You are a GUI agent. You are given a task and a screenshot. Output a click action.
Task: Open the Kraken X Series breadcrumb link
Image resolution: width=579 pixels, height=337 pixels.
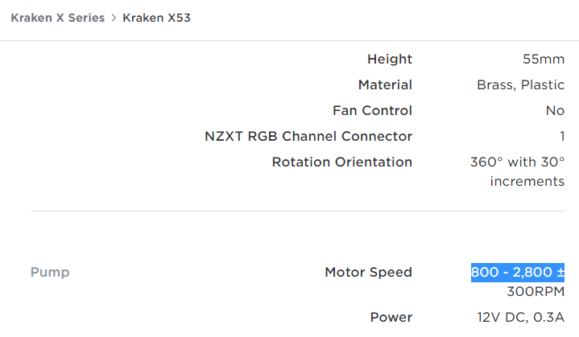tap(58, 18)
